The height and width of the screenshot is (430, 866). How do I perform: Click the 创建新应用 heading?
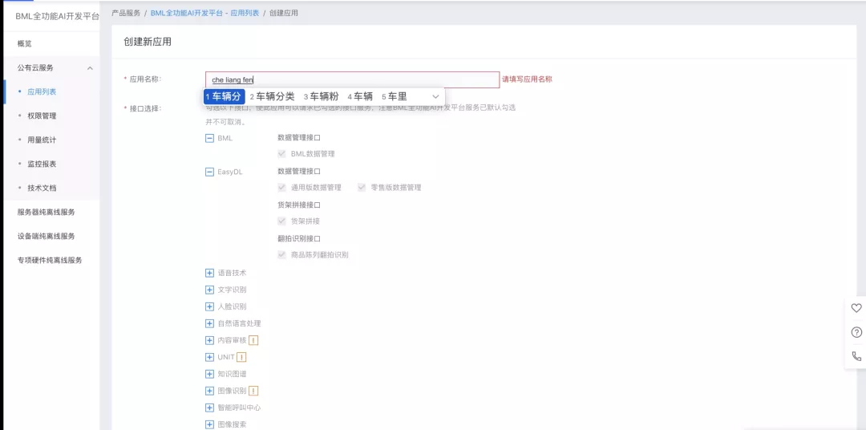point(148,42)
